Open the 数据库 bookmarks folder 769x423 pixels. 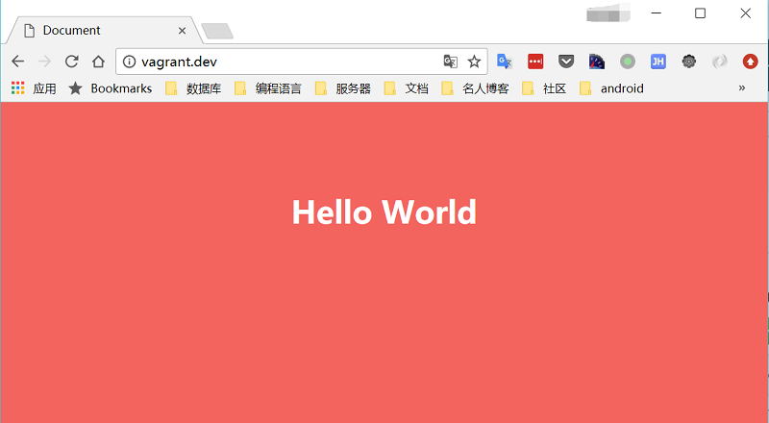193,88
